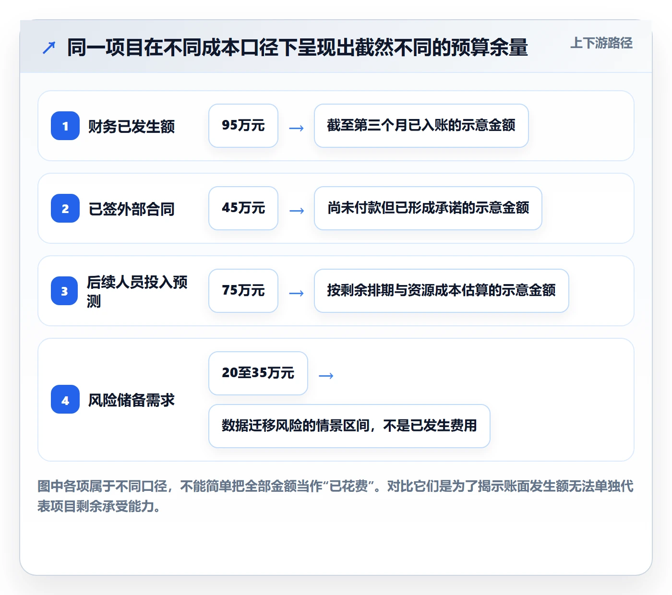The image size is (672, 595).
Task: Select the number 3 badge
Action: tap(64, 291)
